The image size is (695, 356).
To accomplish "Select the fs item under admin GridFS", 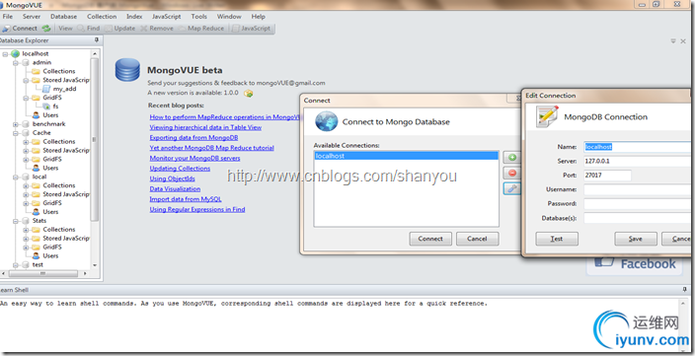I will 51,107.
